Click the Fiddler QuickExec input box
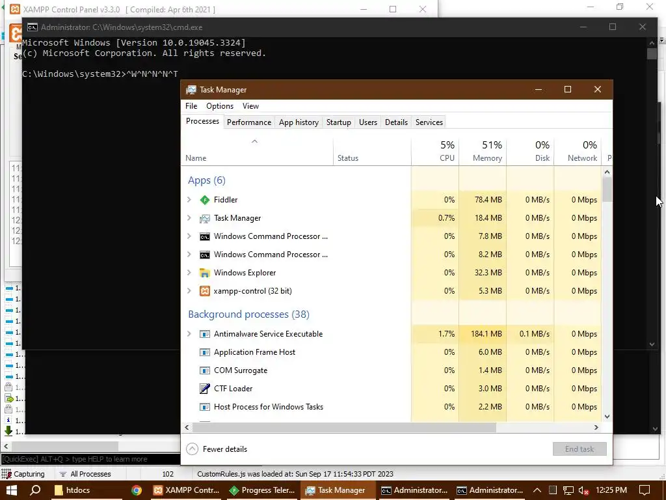Viewport: 666px width, 500px height. [x=90, y=459]
